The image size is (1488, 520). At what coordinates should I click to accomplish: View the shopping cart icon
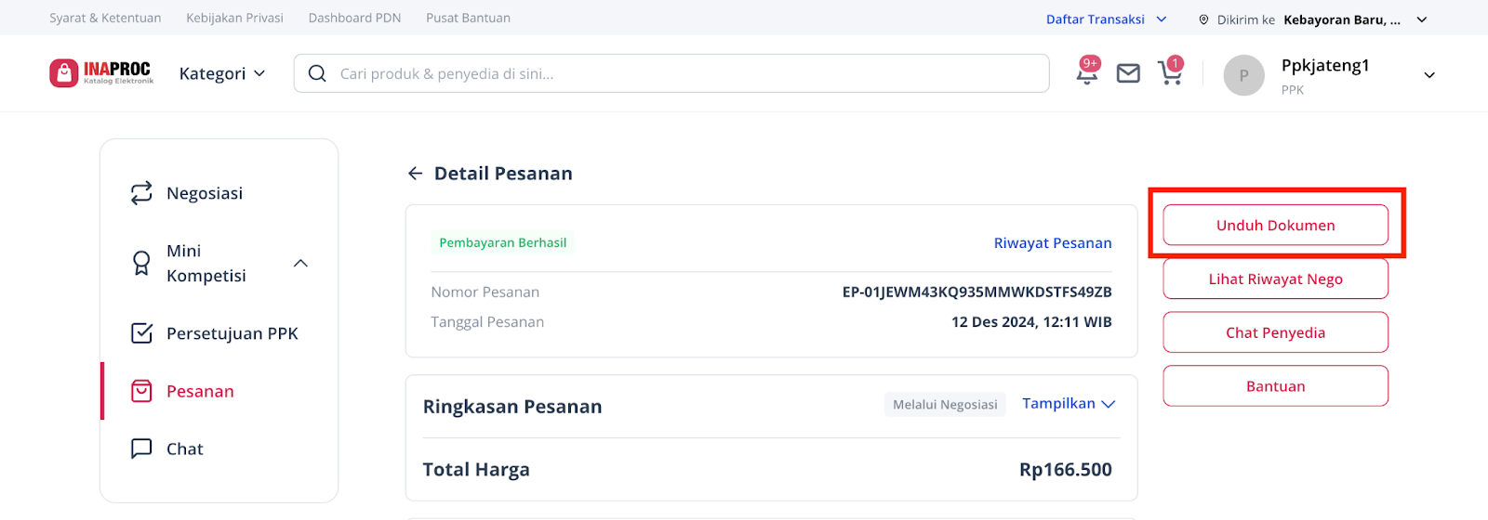(1170, 73)
